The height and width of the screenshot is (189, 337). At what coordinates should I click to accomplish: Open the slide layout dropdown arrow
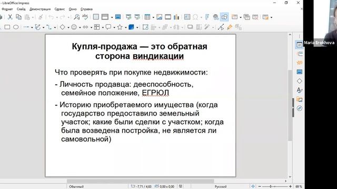click(x=272, y=17)
